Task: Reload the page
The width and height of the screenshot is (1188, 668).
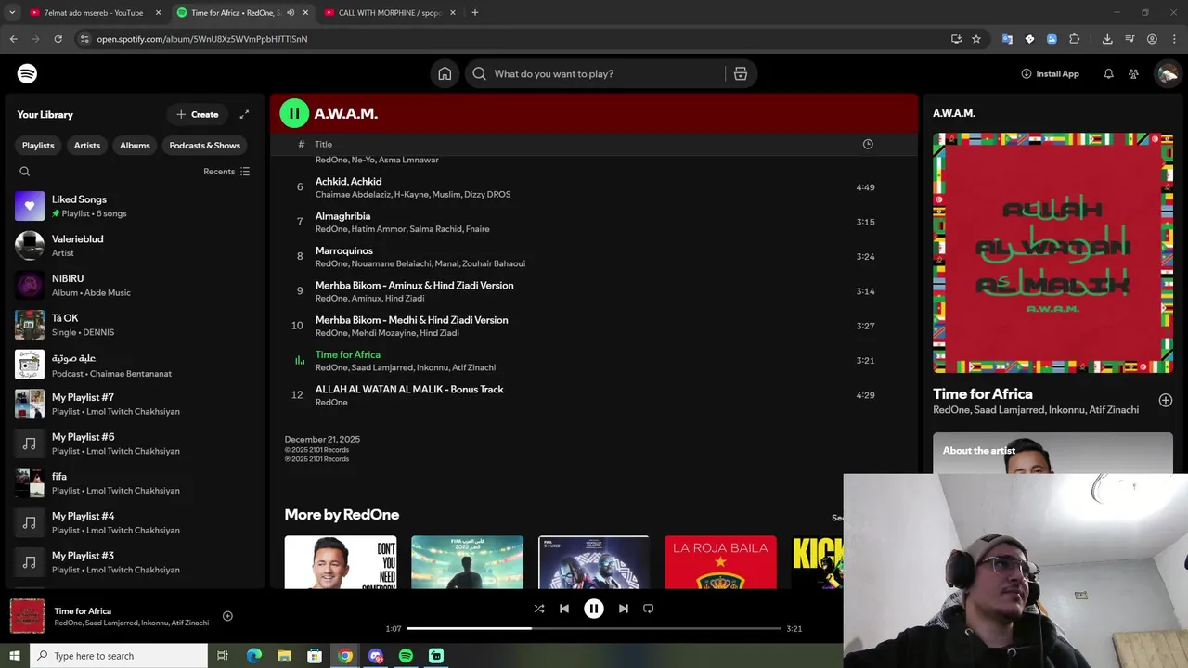Action: coord(58,39)
